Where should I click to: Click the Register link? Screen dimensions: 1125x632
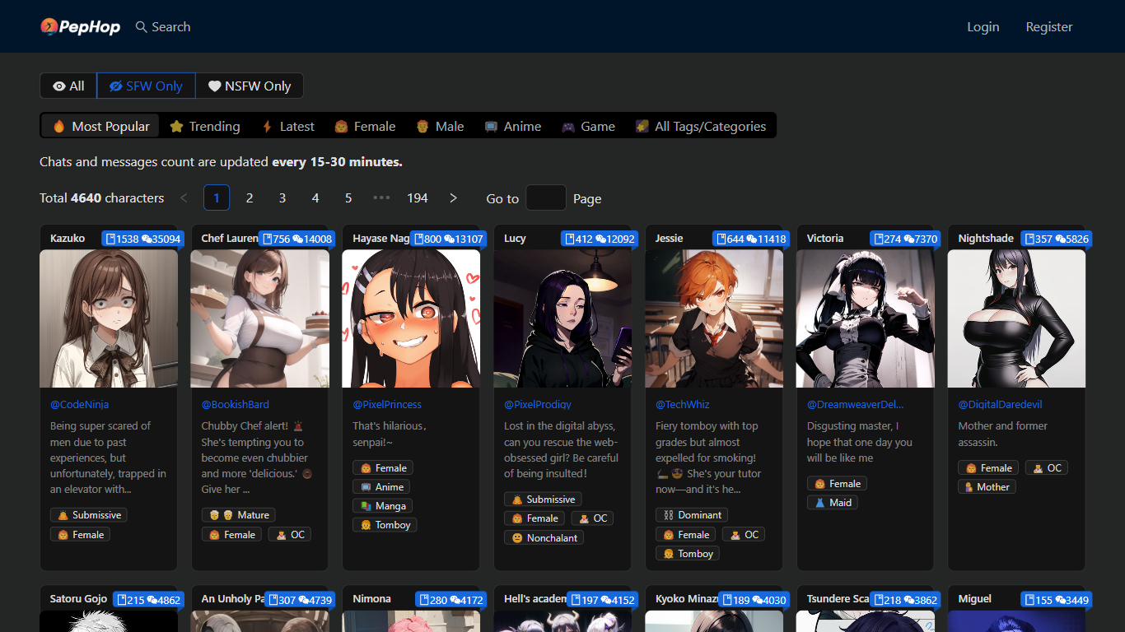1048,27
